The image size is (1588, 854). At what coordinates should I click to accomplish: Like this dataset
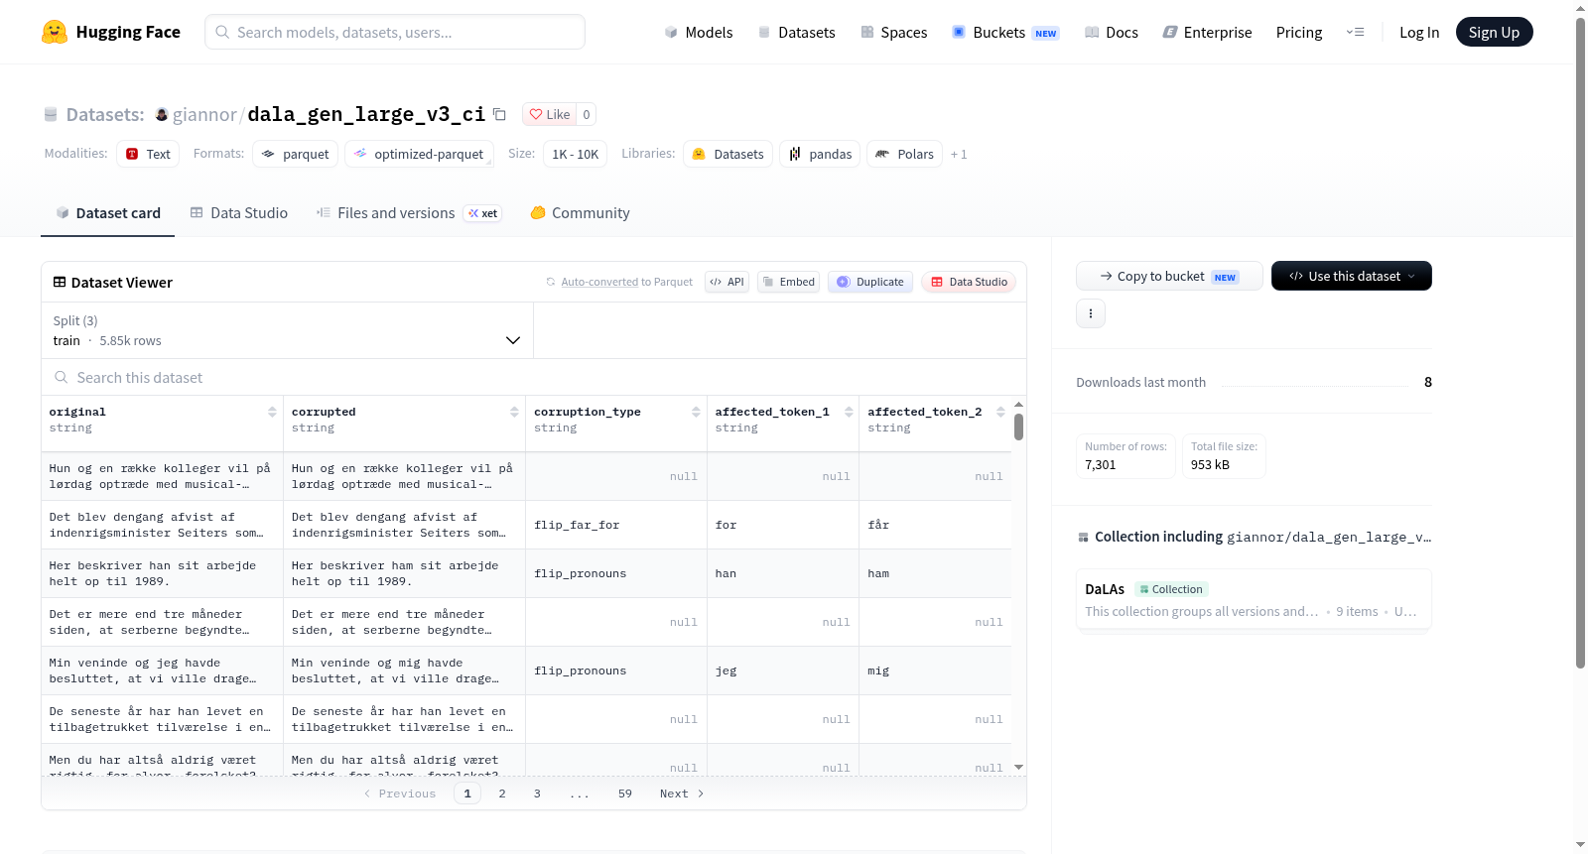550,114
